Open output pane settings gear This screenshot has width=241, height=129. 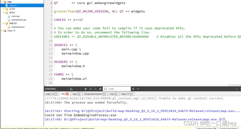point(100,89)
